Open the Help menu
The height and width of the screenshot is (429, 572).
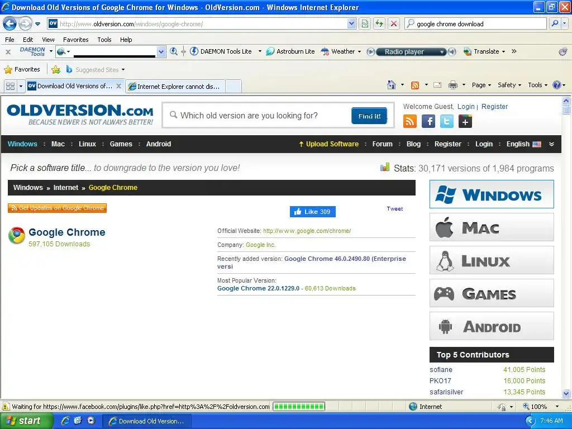tap(126, 40)
